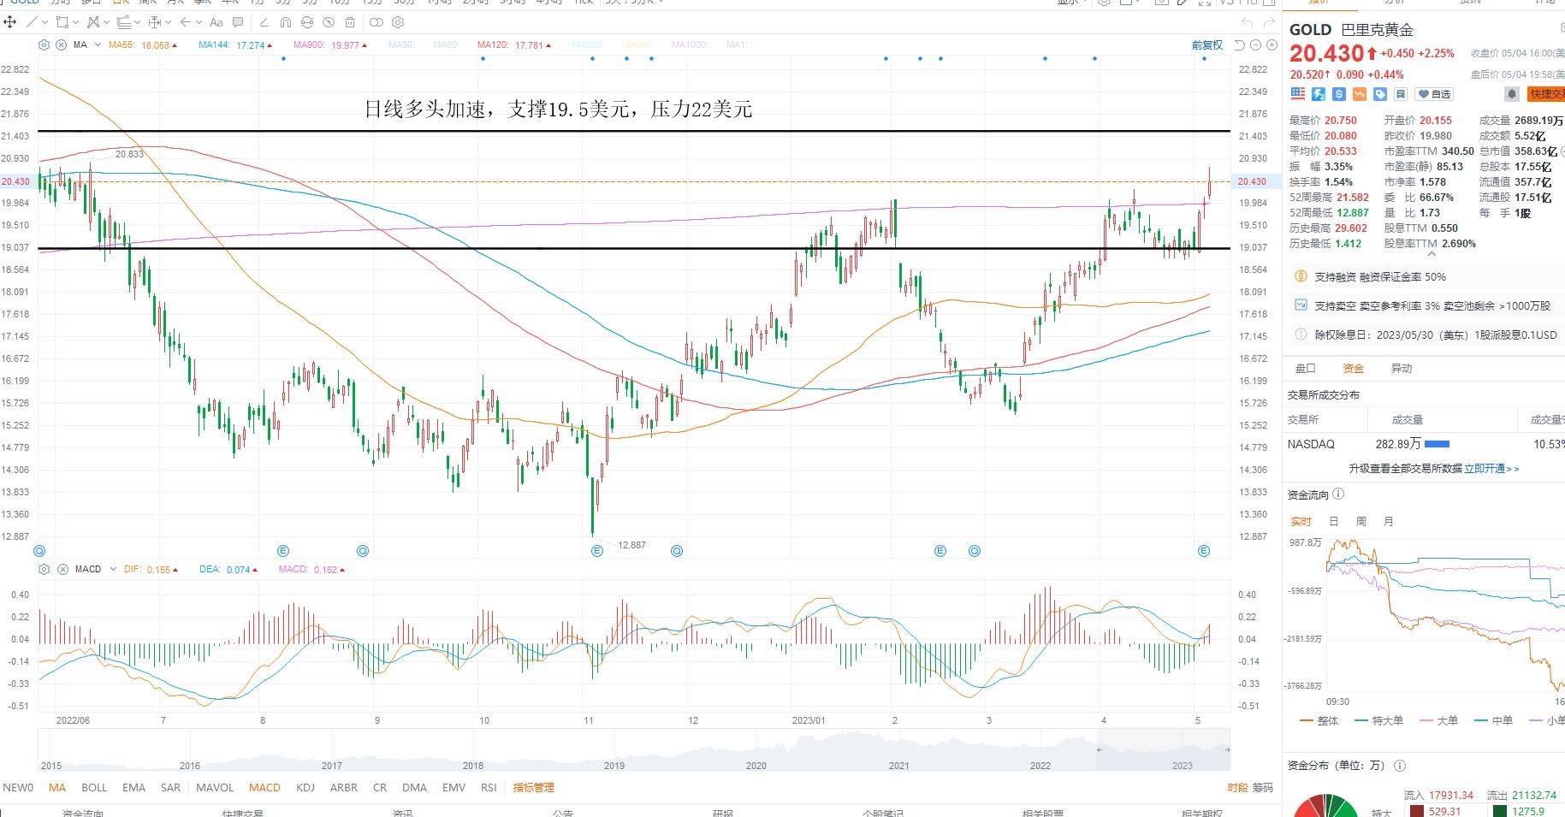Click the blue dollar sign icon
Image resolution: width=1565 pixels, height=817 pixels.
(1339, 93)
